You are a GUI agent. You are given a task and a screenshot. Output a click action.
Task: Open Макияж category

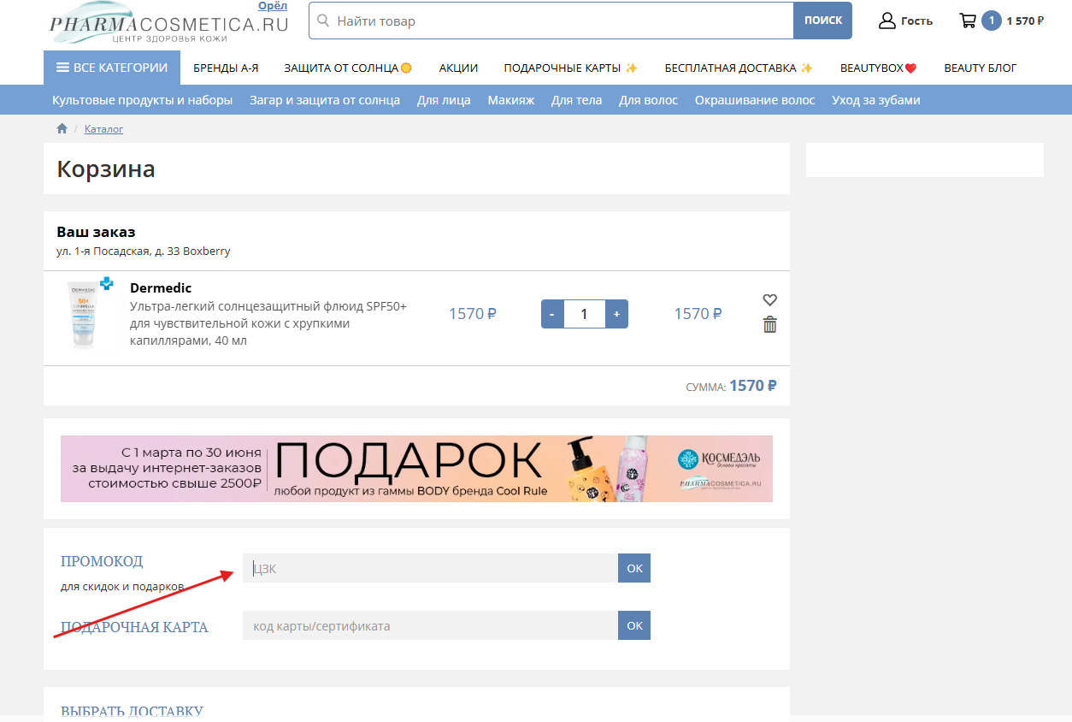[x=511, y=100]
